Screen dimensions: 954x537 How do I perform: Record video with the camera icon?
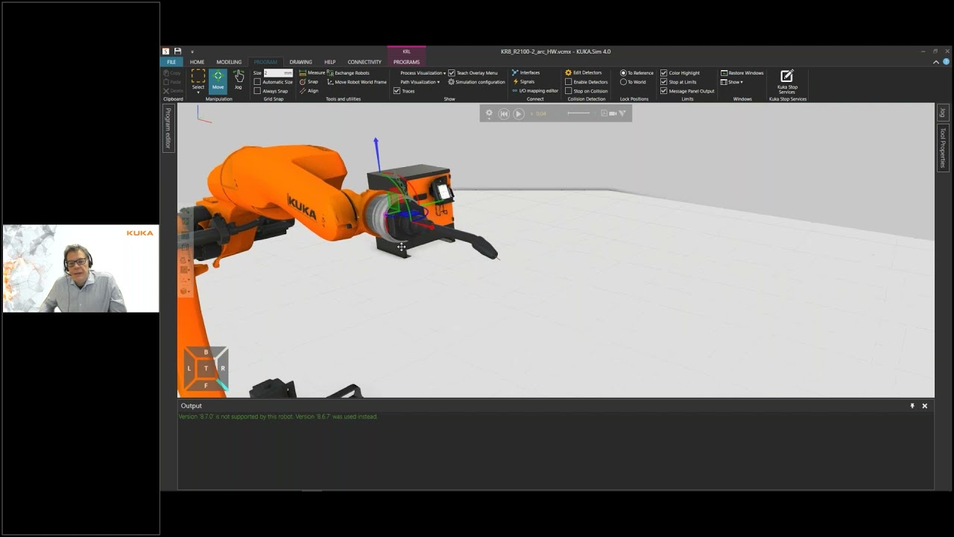pyautogui.click(x=613, y=113)
